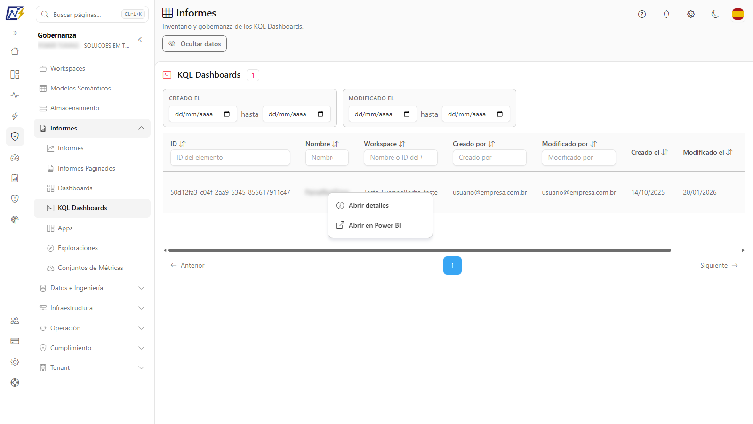Click Ocultar datos visibility button
Image resolution: width=753 pixels, height=424 pixels.
194,44
